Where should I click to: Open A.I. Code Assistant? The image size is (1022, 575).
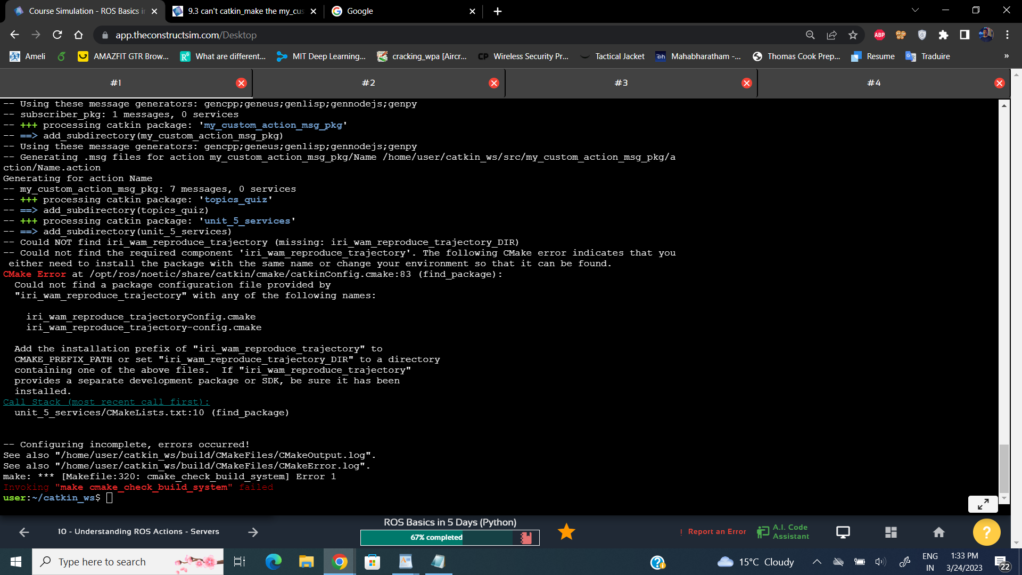coord(783,532)
